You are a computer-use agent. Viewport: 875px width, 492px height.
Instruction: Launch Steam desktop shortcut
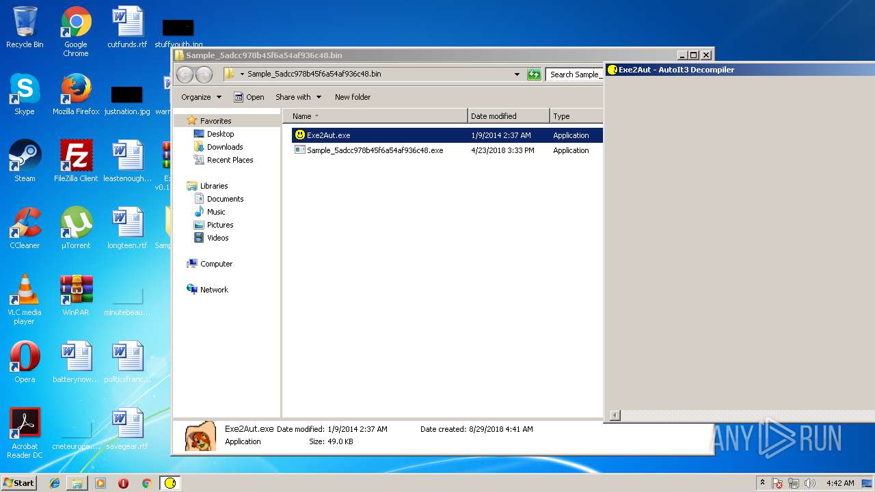coord(25,161)
